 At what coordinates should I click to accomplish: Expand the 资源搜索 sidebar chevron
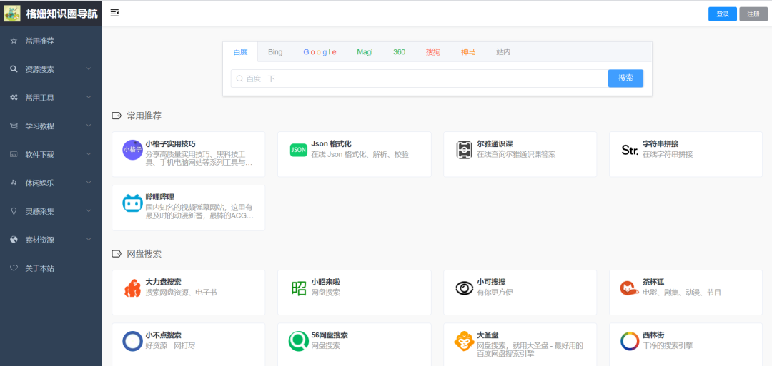coord(89,68)
